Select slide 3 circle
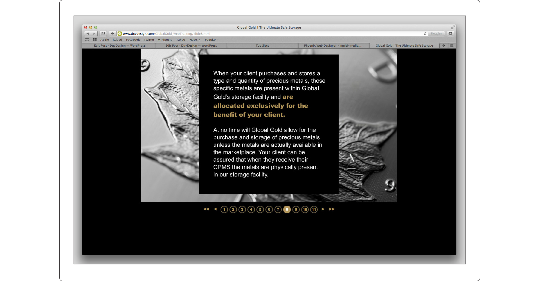Viewport: 540px width, 281px height. tap(242, 210)
